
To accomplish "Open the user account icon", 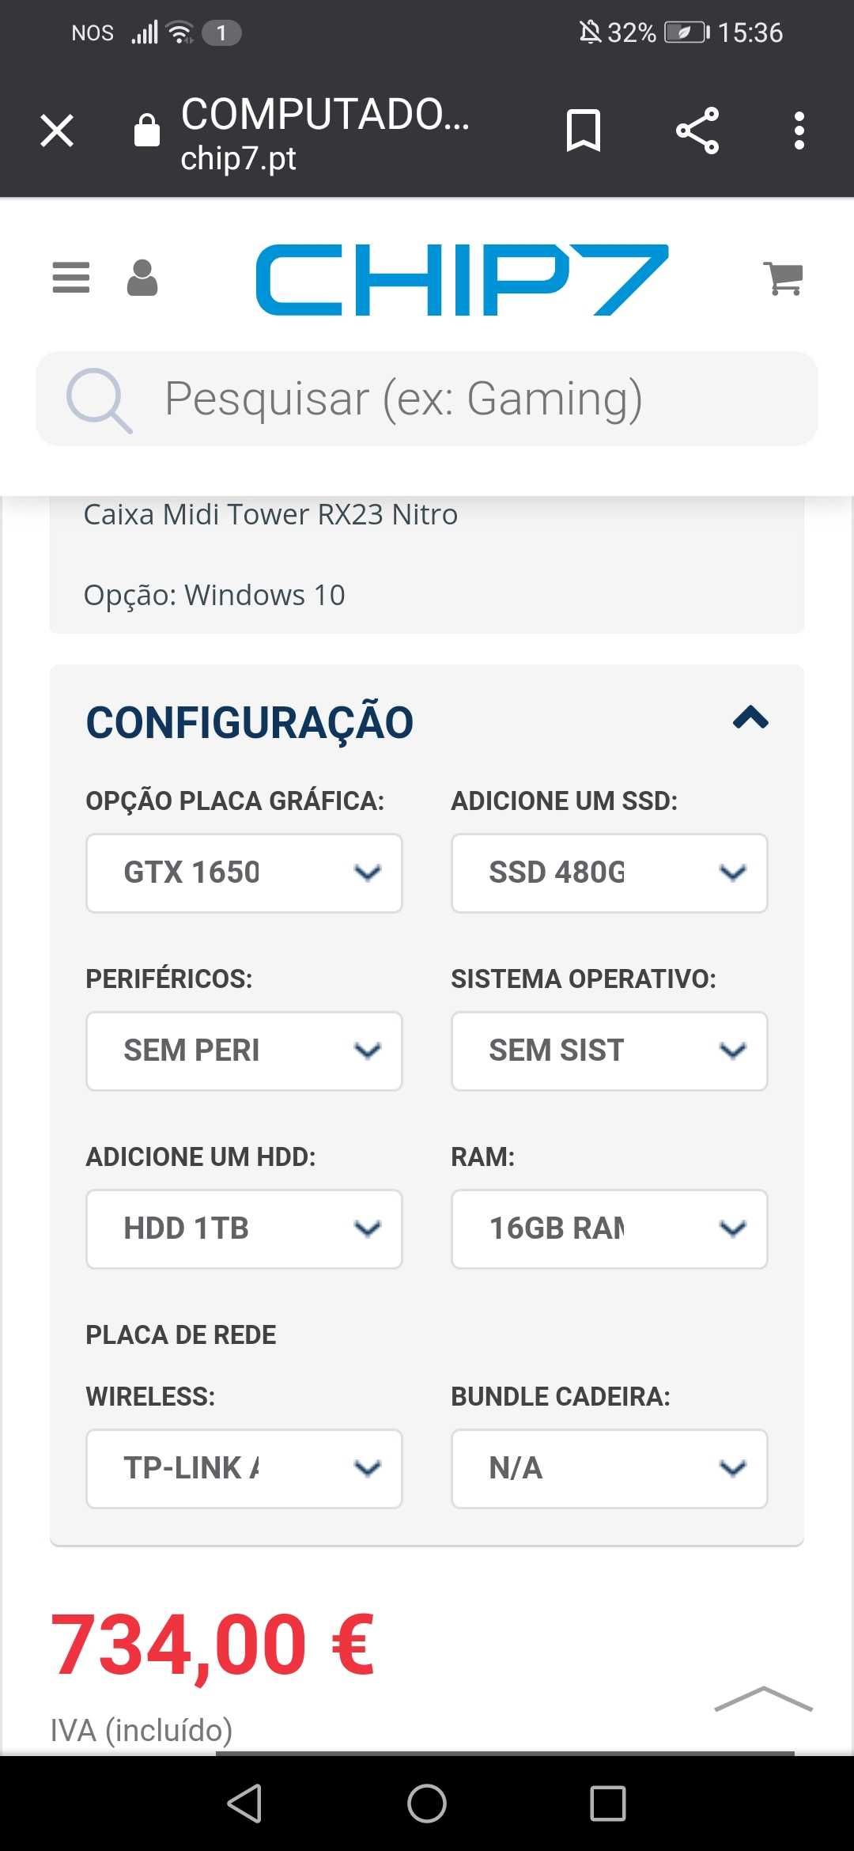I will click(142, 278).
